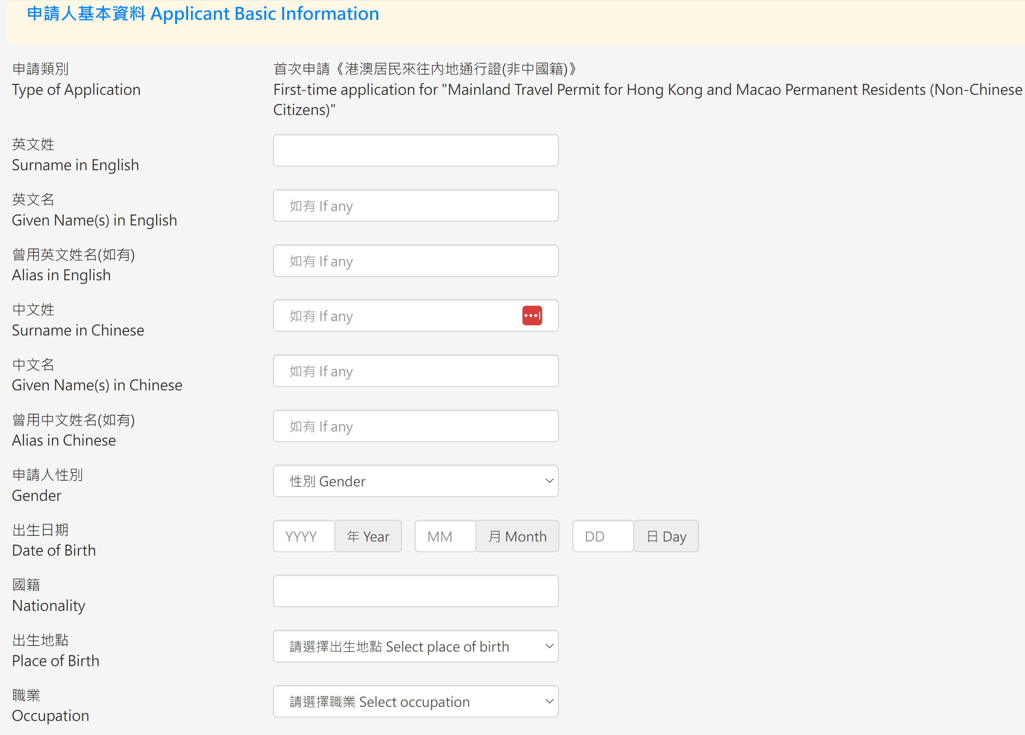Click the Surname in English input field
Image resolution: width=1025 pixels, height=735 pixels.
[x=416, y=150]
